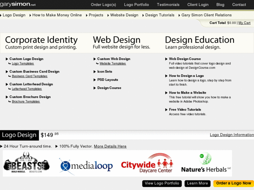Open How to Make Money Online
Screen dimensions: 254x190
pyautogui.click(x=57, y=15)
